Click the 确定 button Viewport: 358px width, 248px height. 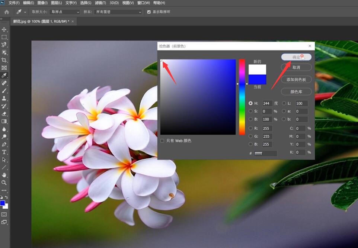(296, 57)
